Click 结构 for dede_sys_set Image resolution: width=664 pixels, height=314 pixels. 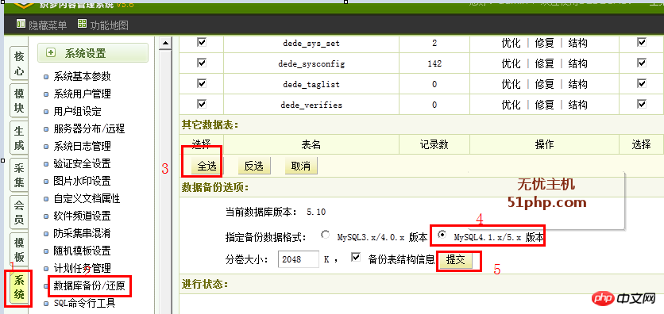tap(578, 43)
